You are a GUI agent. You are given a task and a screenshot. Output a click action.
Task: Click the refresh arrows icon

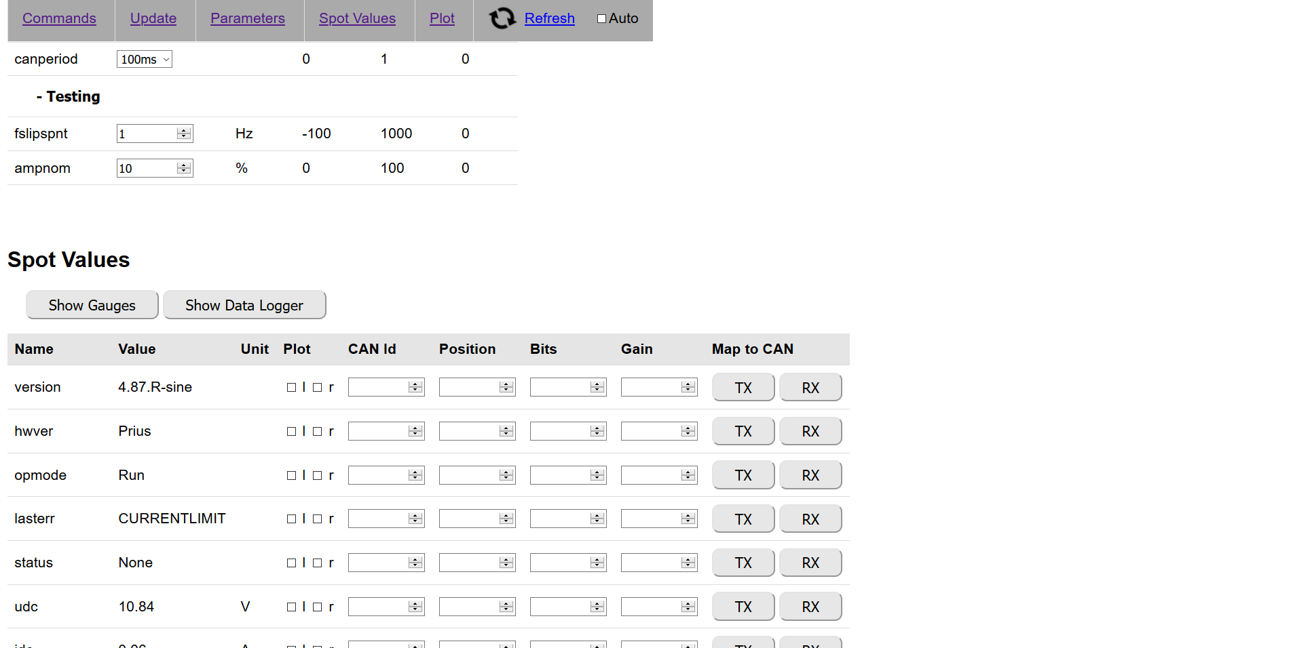tap(502, 18)
